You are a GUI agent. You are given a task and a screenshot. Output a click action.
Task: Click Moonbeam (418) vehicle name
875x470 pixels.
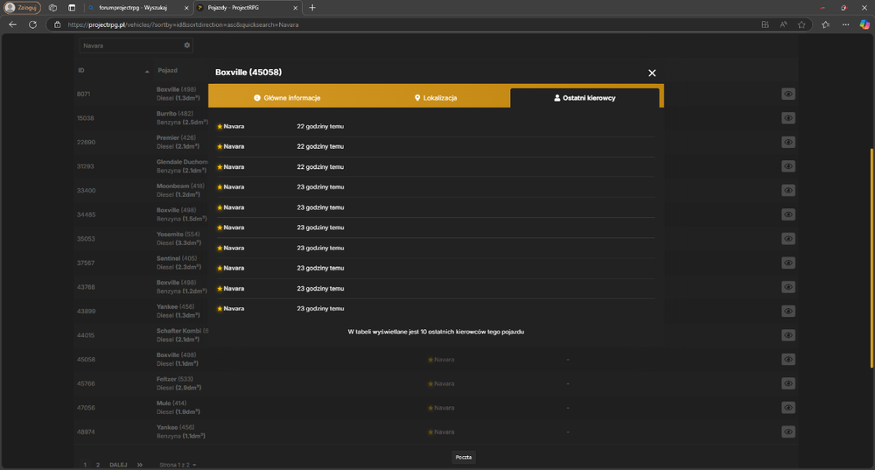(180, 186)
